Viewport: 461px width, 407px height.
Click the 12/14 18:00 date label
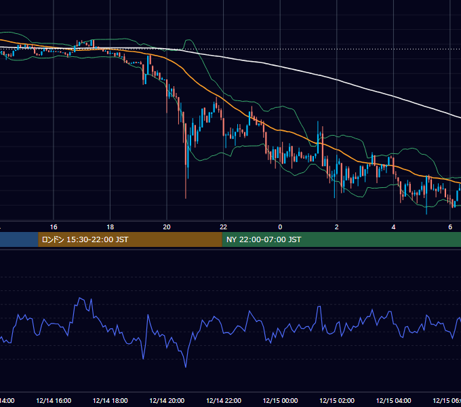(111, 400)
